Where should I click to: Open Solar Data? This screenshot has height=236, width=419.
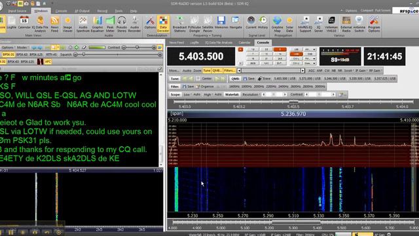[x=289, y=24]
